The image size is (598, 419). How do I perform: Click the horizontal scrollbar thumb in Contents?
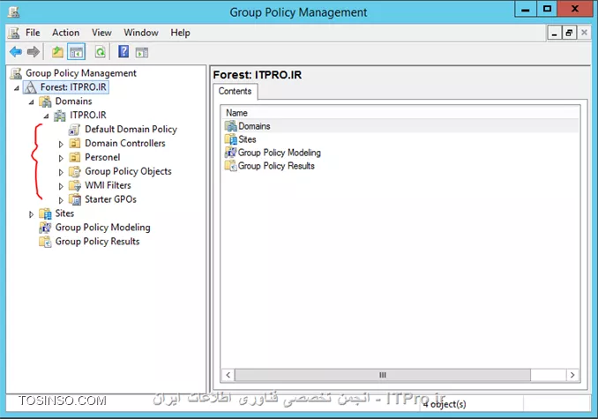point(383,375)
